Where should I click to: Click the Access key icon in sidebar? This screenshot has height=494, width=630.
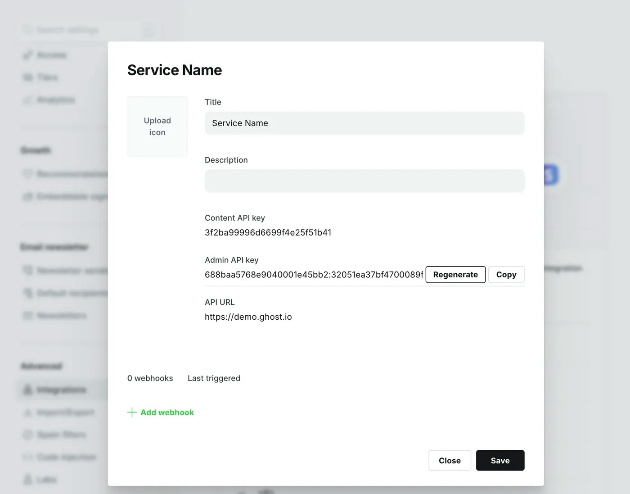pyautogui.click(x=27, y=55)
